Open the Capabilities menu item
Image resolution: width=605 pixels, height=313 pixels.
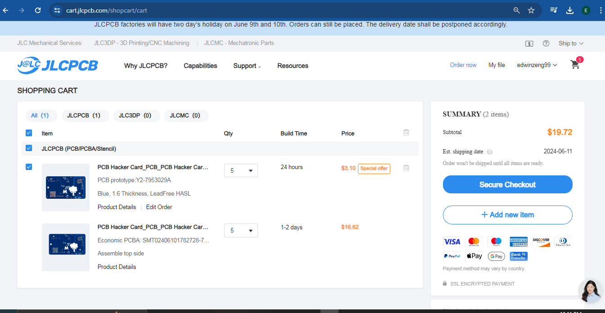200,66
